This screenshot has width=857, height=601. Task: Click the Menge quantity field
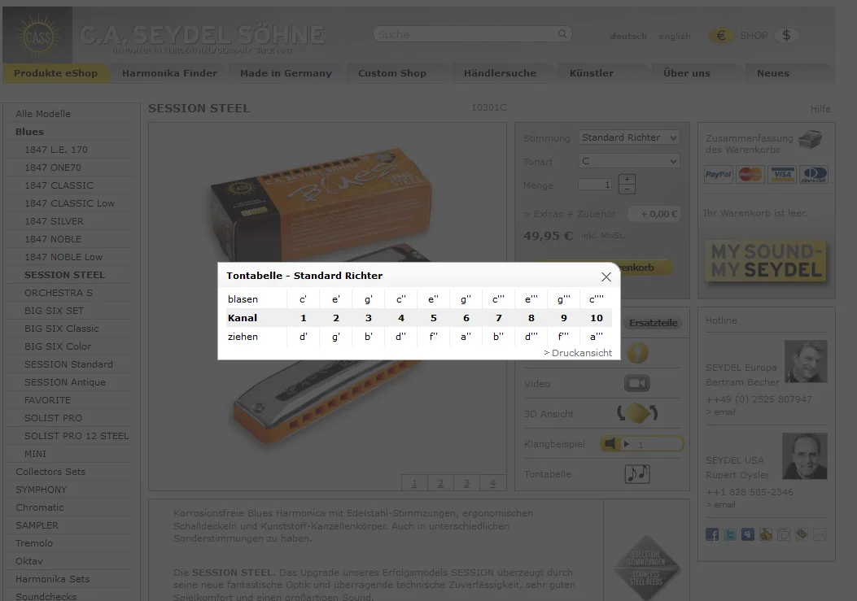coord(595,185)
